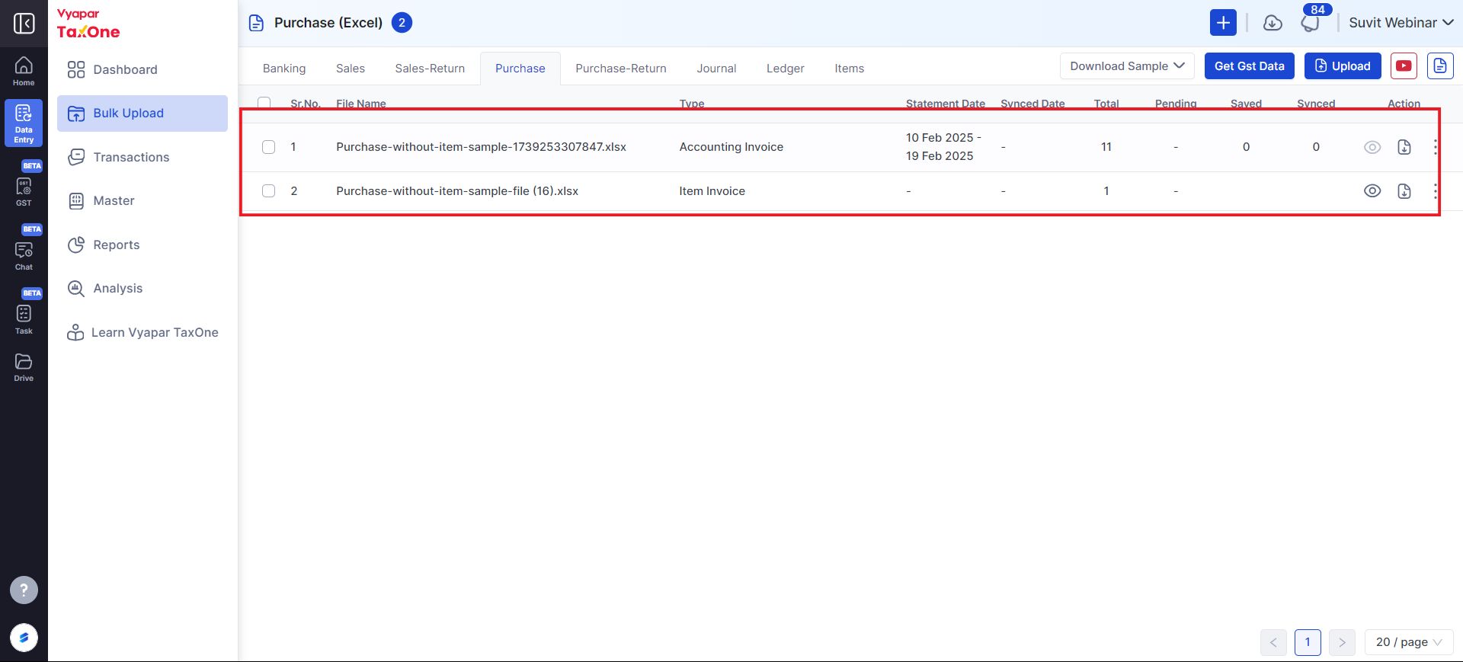Open Analysis in the side menu

point(142,289)
